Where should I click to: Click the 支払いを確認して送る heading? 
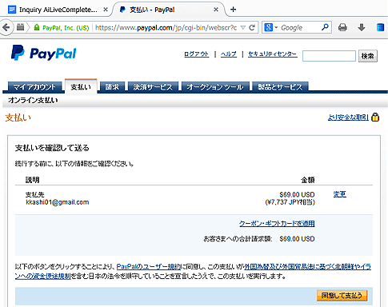(x=52, y=148)
